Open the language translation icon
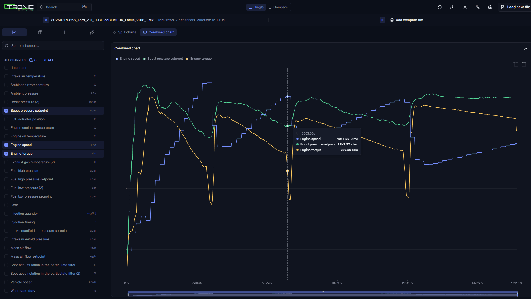Image resolution: width=531 pixels, height=299 pixels. pos(478,7)
